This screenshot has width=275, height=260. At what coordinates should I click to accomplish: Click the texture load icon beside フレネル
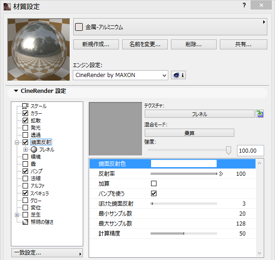[x=260, y=114]
